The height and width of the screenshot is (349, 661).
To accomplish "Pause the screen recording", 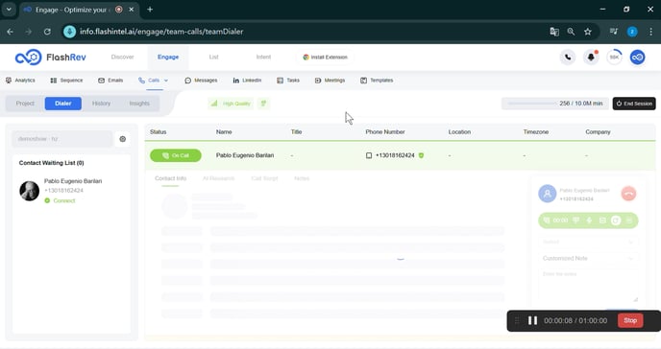I will click(532, 320).
